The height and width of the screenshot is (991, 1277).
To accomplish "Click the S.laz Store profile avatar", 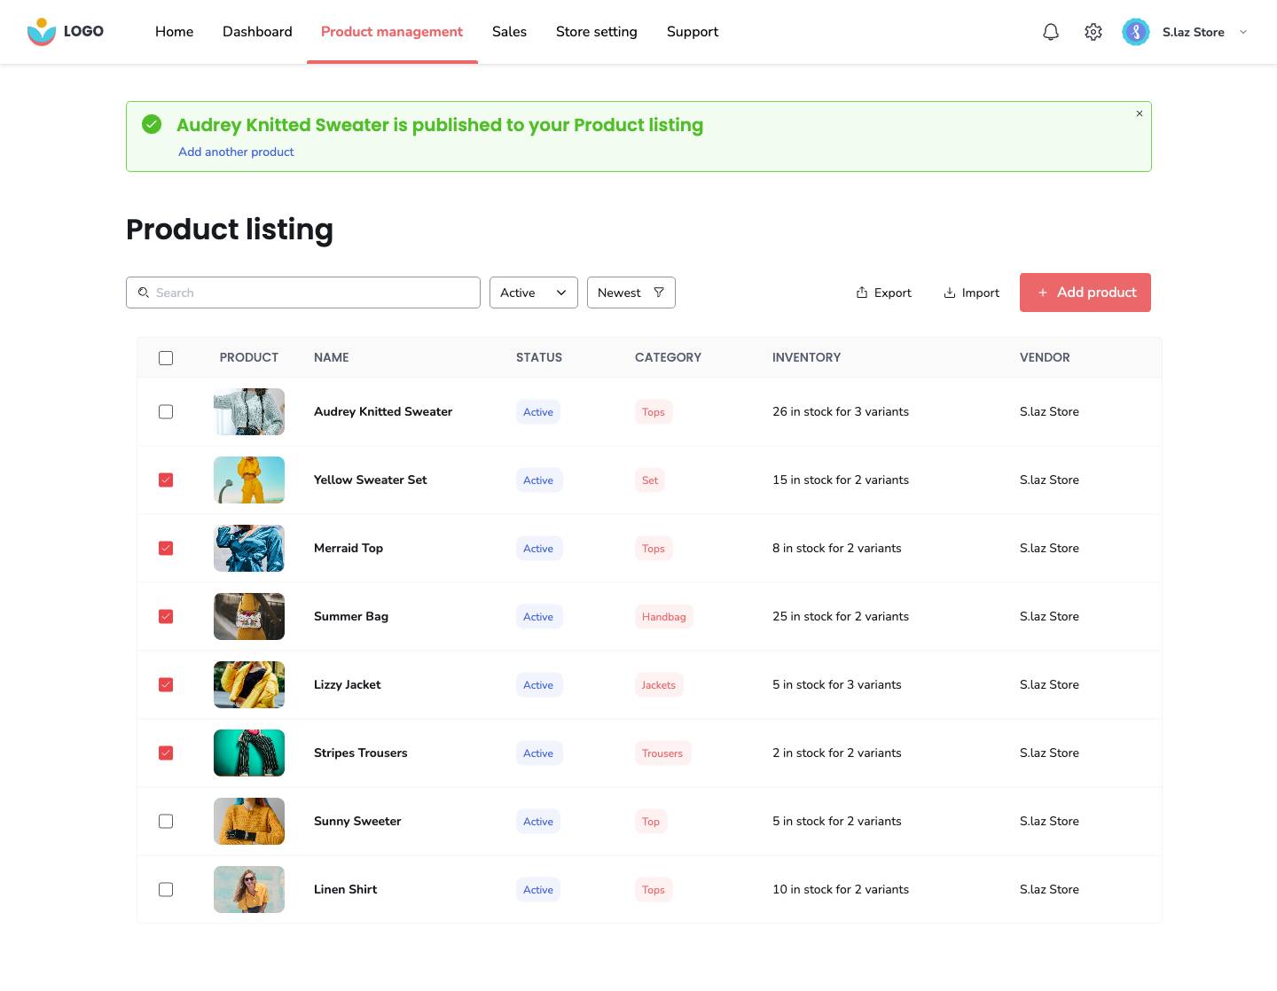I will pyautogui.click(x=1136, y=32).
